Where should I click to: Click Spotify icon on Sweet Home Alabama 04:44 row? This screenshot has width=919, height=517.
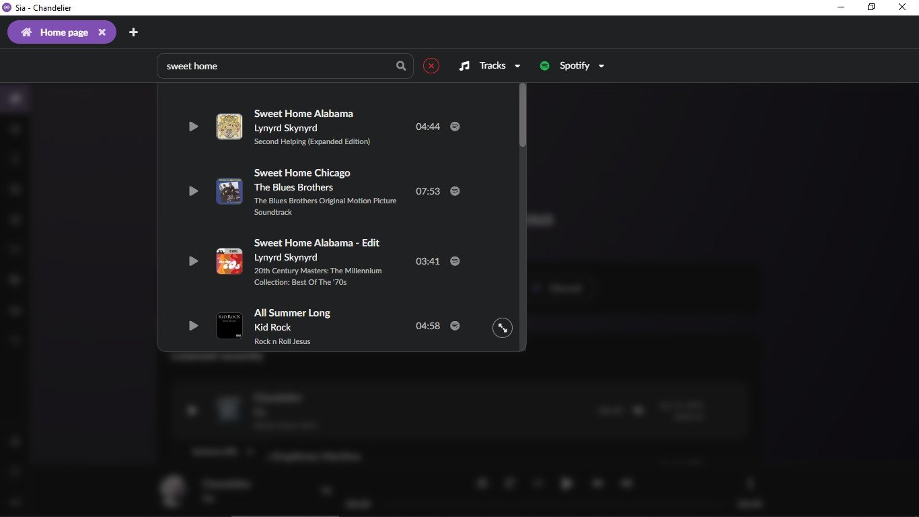click(455, 127)
